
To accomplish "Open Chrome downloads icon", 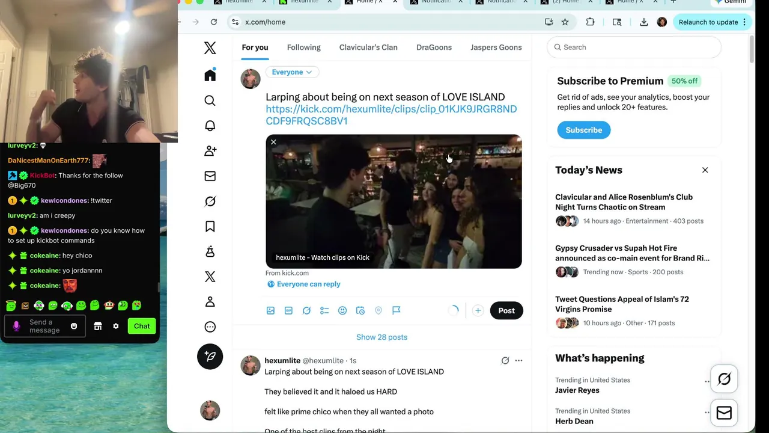I will pyautogui.click(x=643, y=22).
